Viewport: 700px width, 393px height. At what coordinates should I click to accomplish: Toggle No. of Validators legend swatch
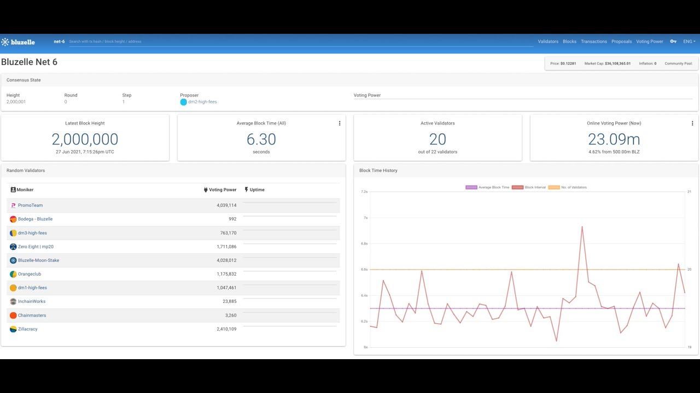point(554,187)
